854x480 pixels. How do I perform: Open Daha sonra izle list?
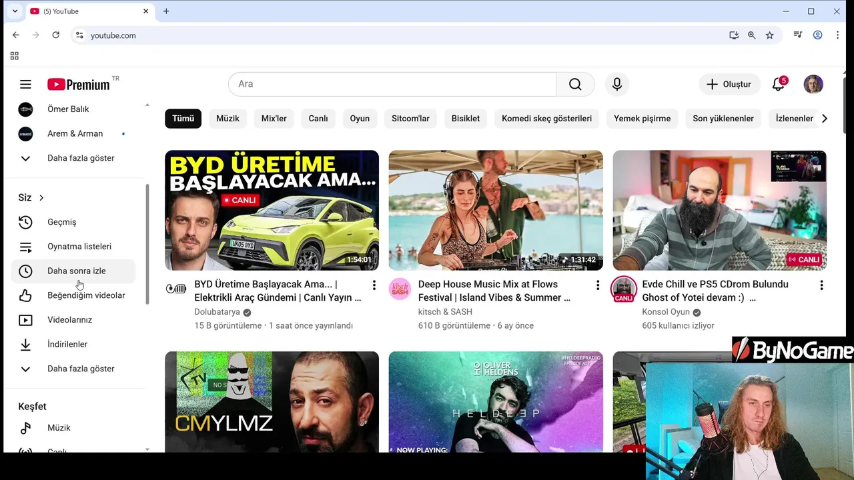point(73,271)
